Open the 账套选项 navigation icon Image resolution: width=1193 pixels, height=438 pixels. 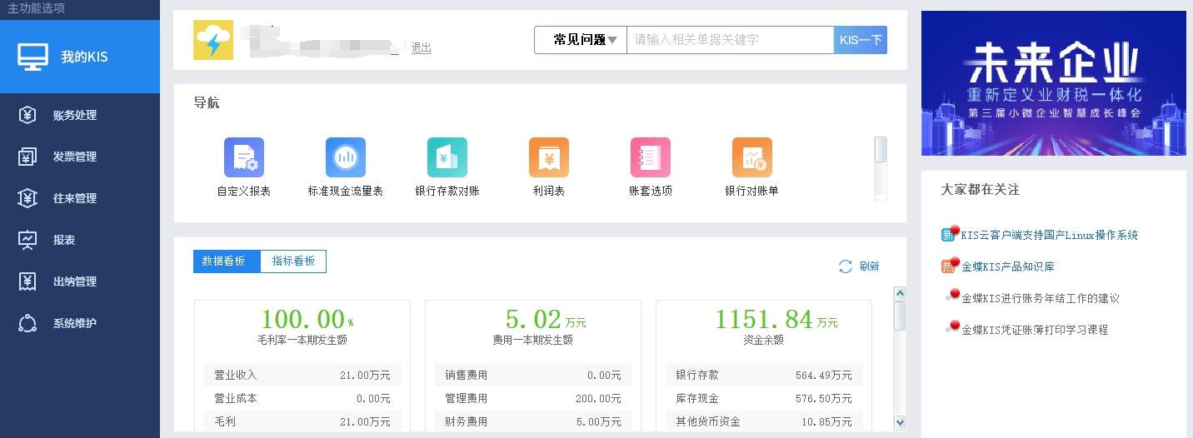tap(651, 157)
